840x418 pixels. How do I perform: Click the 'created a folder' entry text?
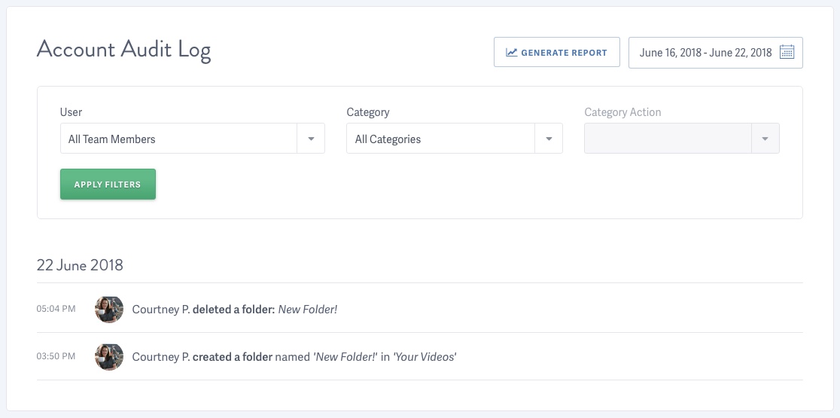(x=233, y=357)
